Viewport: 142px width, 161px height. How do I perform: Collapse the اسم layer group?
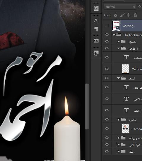coord(118,78)
